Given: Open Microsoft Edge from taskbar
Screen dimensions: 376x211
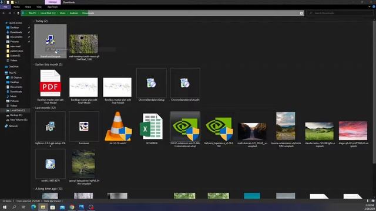Looking at the screenshot, I should click(x=33, y=207).
